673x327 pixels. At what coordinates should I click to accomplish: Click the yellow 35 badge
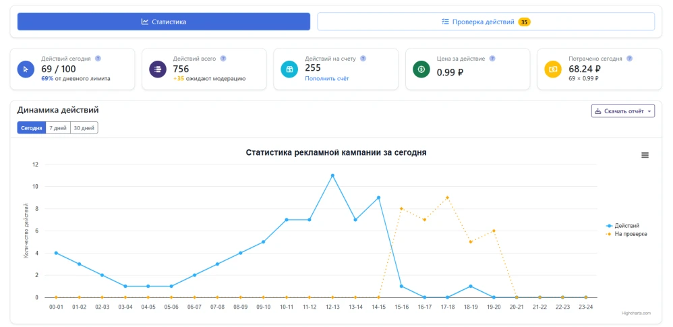524,22
